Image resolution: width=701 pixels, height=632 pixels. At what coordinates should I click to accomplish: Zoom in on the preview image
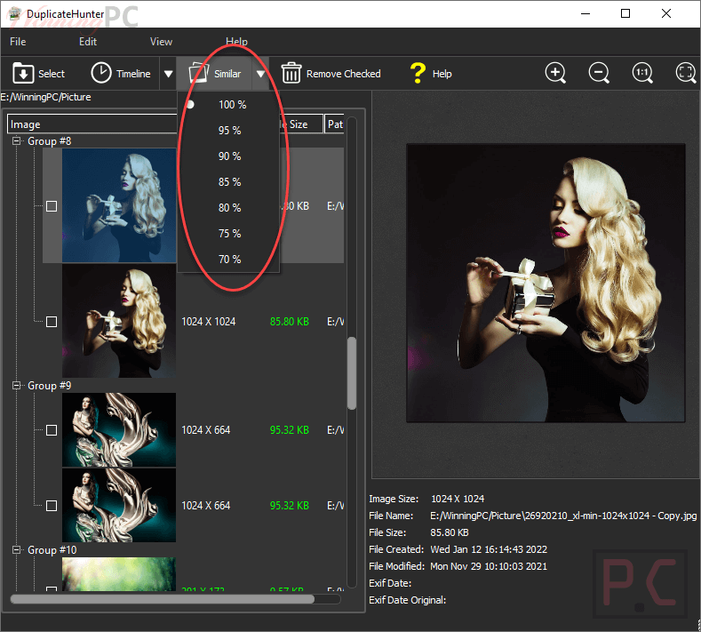[555, 73]
